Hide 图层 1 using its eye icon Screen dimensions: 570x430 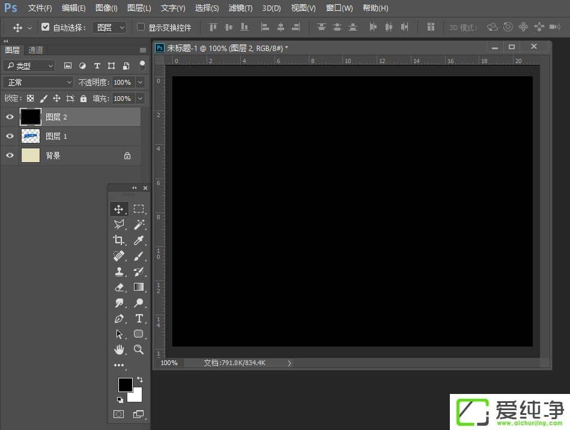(x=10, y=136)
